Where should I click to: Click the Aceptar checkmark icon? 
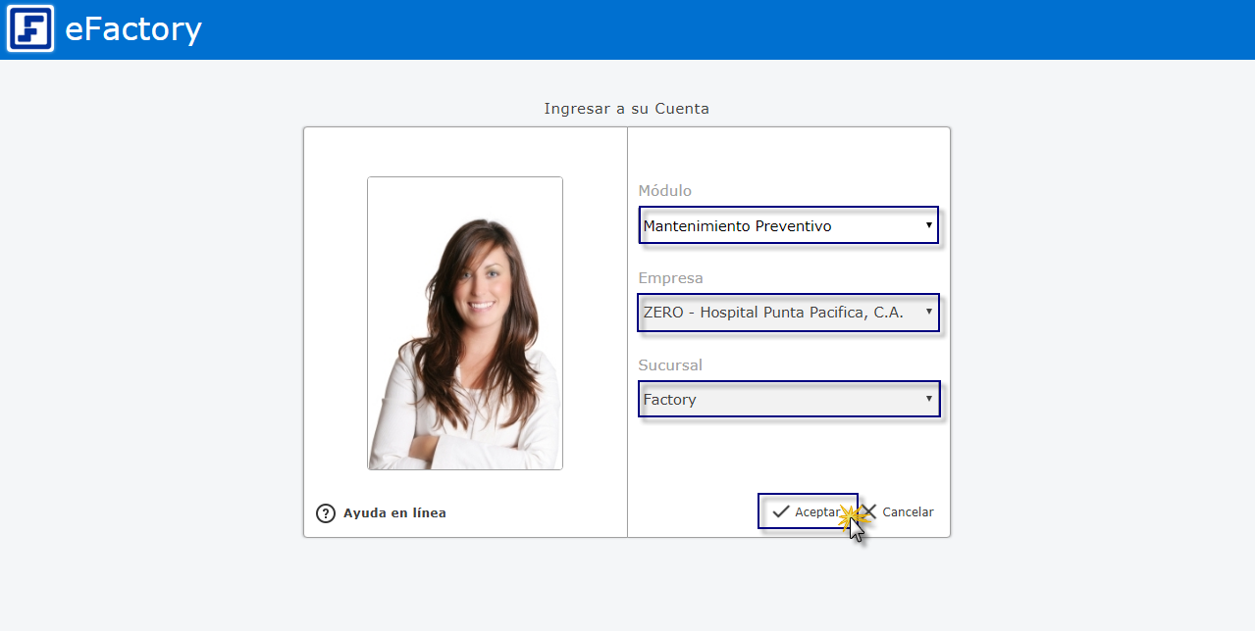coord(781,511)
